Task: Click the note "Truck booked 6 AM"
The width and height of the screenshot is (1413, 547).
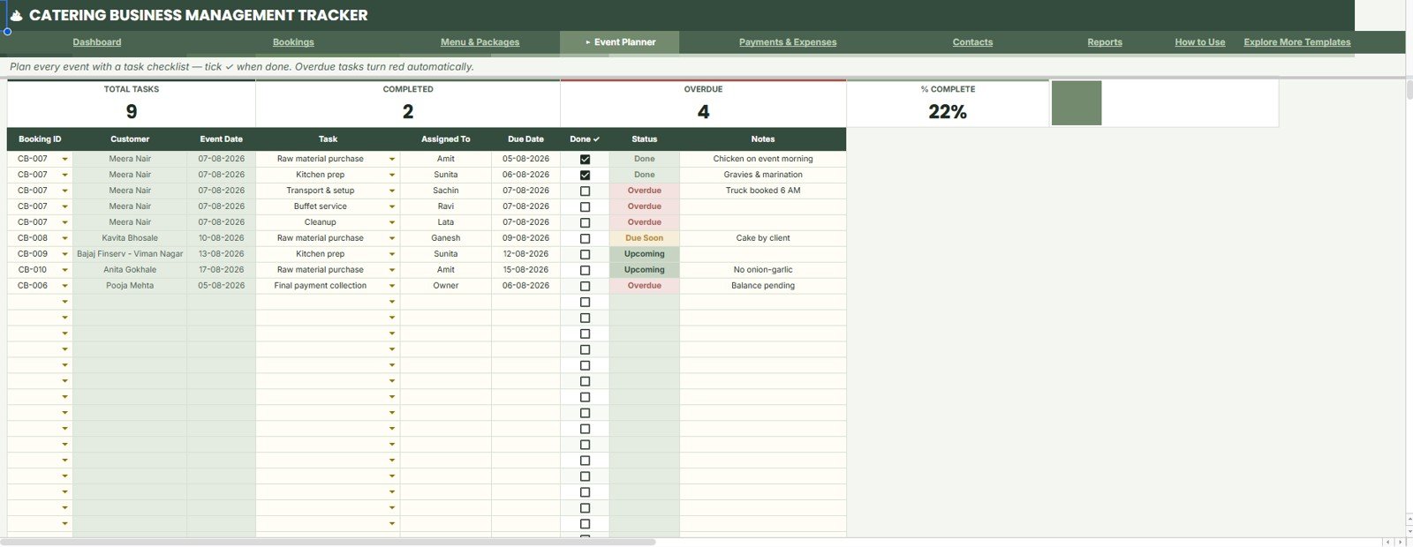Action: pos(763,191)
